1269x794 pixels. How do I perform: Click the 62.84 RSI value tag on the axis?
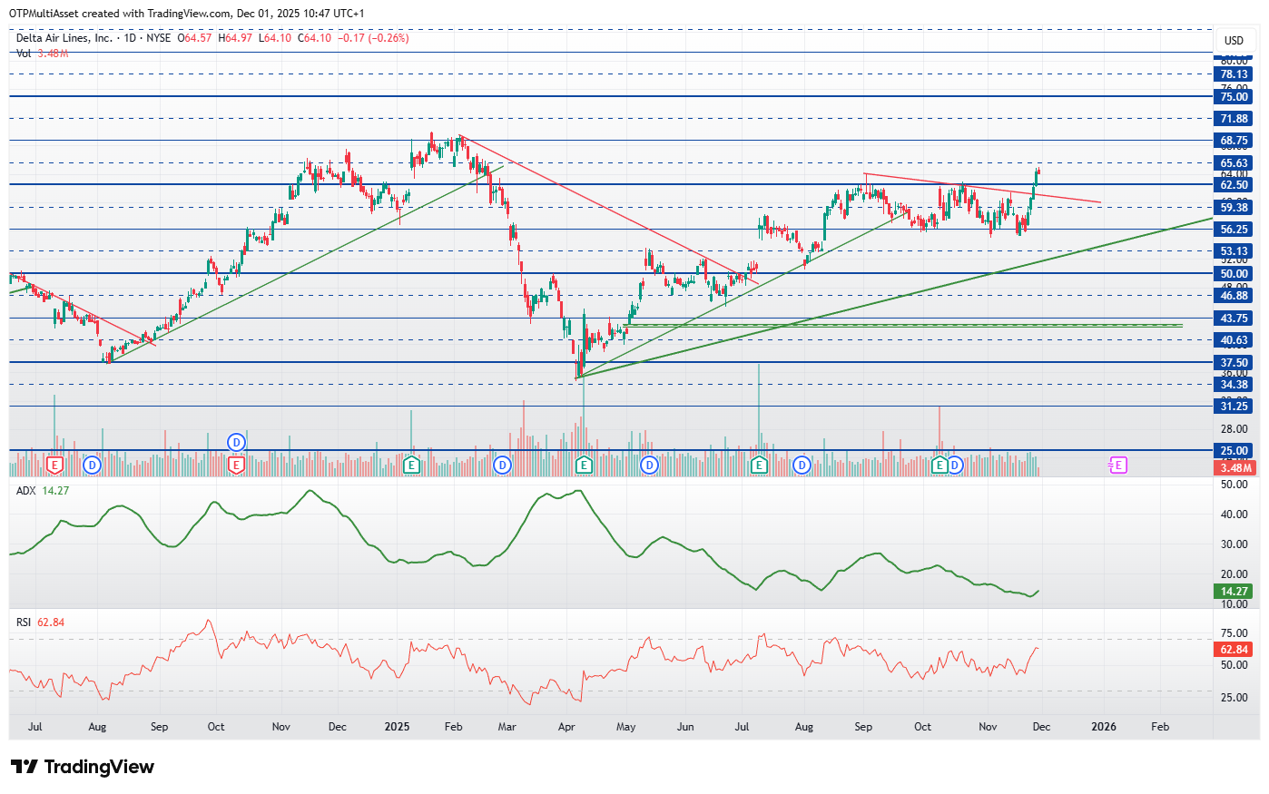coord(1235,650)
